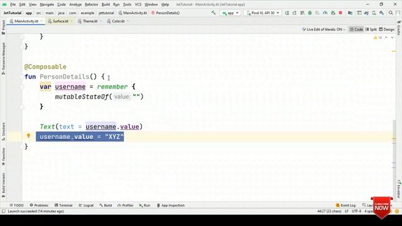
Task: Click the tool windows quick access icon in status bar
Action: (x=3, y=211)
